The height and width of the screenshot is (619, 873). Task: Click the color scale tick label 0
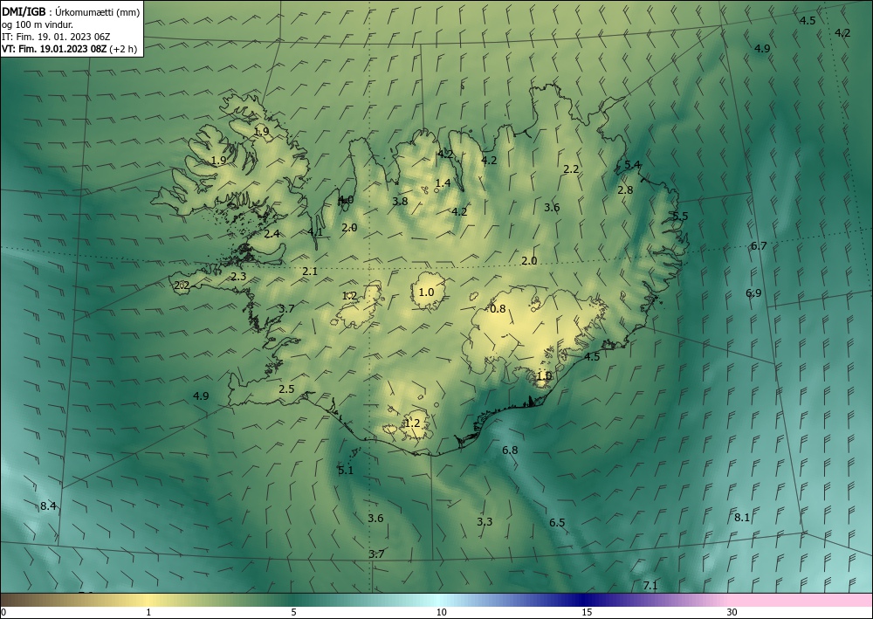coord(3,612)
